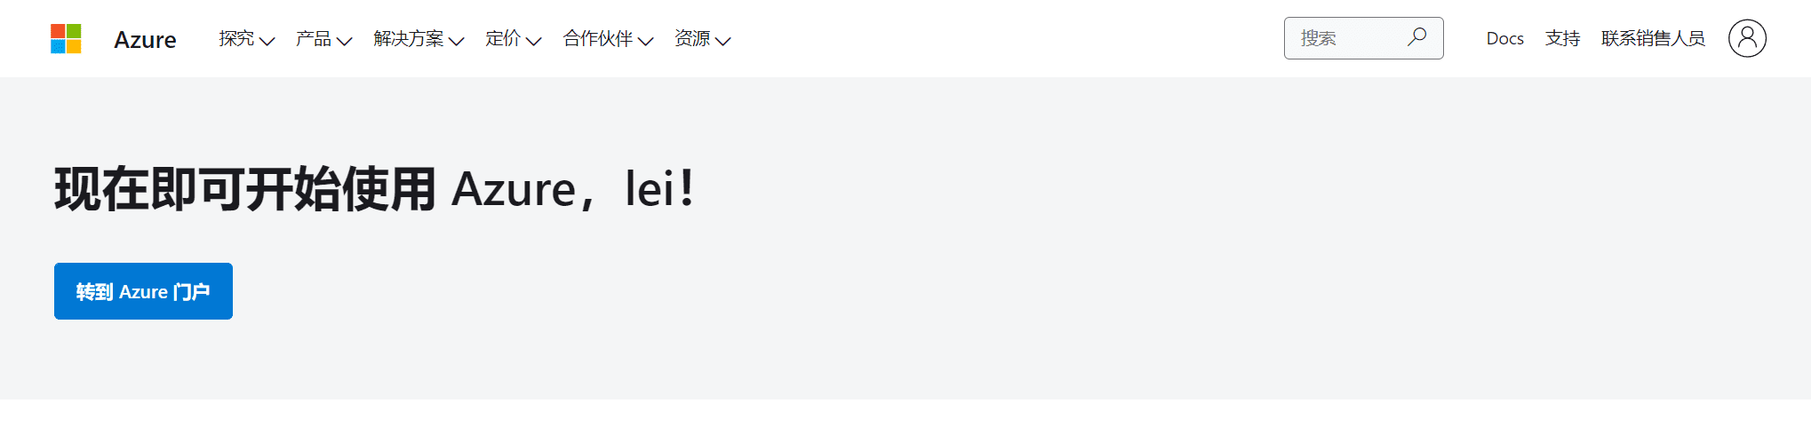Expand the chevron next to 探究

click(267, 41)
